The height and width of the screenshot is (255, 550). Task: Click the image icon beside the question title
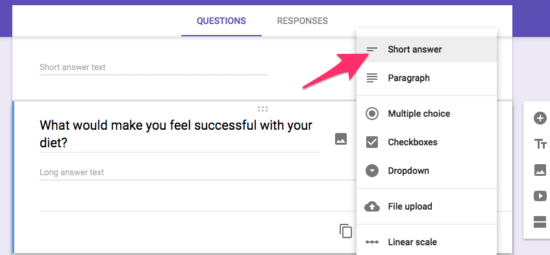click(341, 139)
